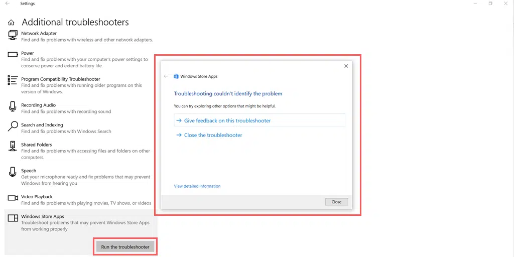Open View detailed information link
This screenshot has width=514, height=257.
pos(197,186)
